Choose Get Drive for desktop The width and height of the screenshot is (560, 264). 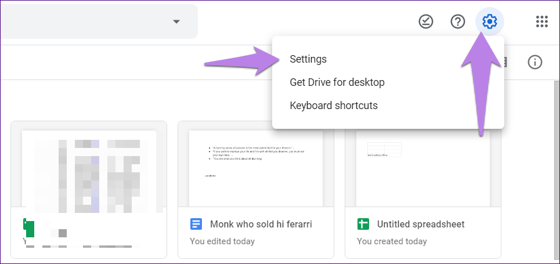click(337, 82)
